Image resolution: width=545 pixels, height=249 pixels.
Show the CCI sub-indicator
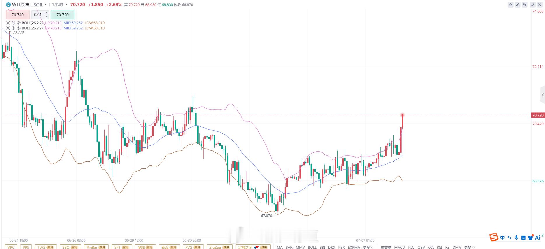click(431, 247)
